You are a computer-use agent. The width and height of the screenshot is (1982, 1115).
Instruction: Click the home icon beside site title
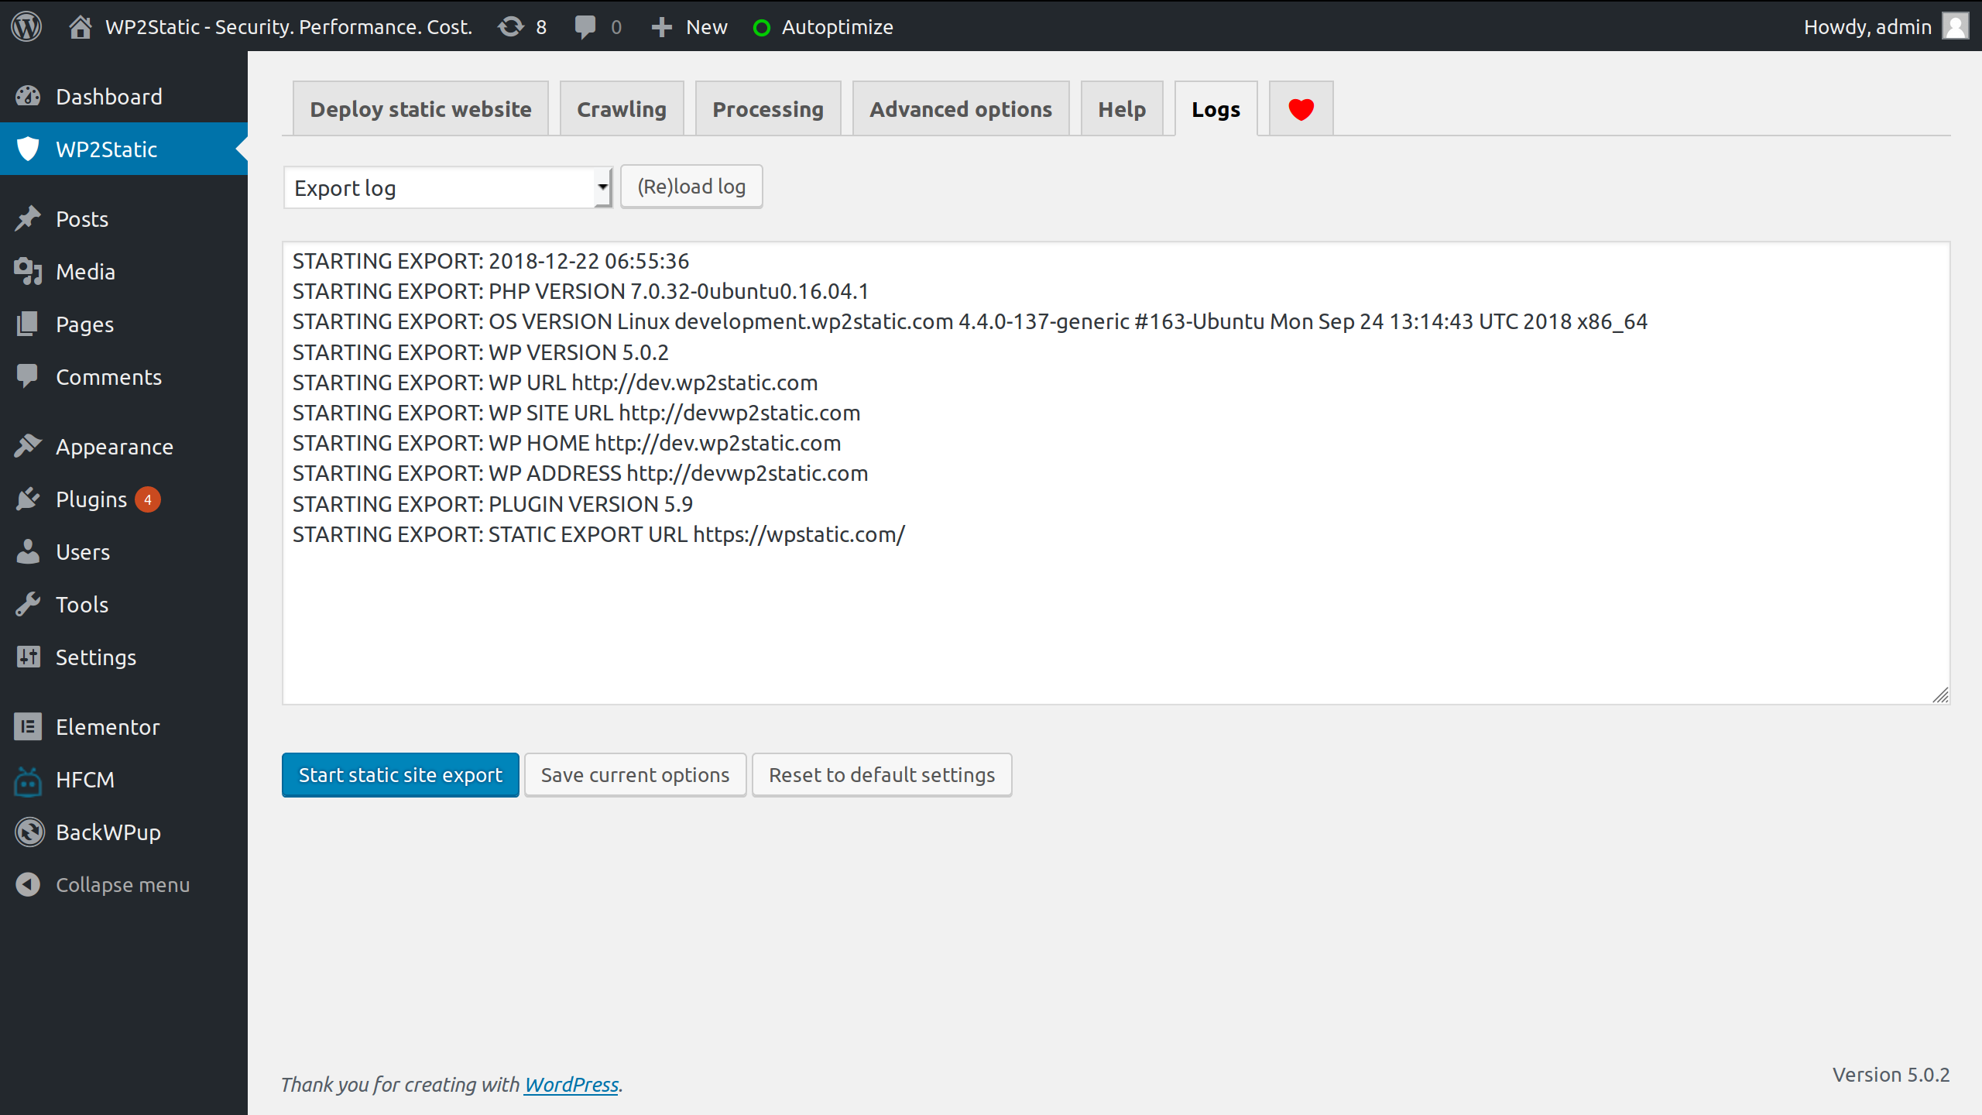(80, 26)
